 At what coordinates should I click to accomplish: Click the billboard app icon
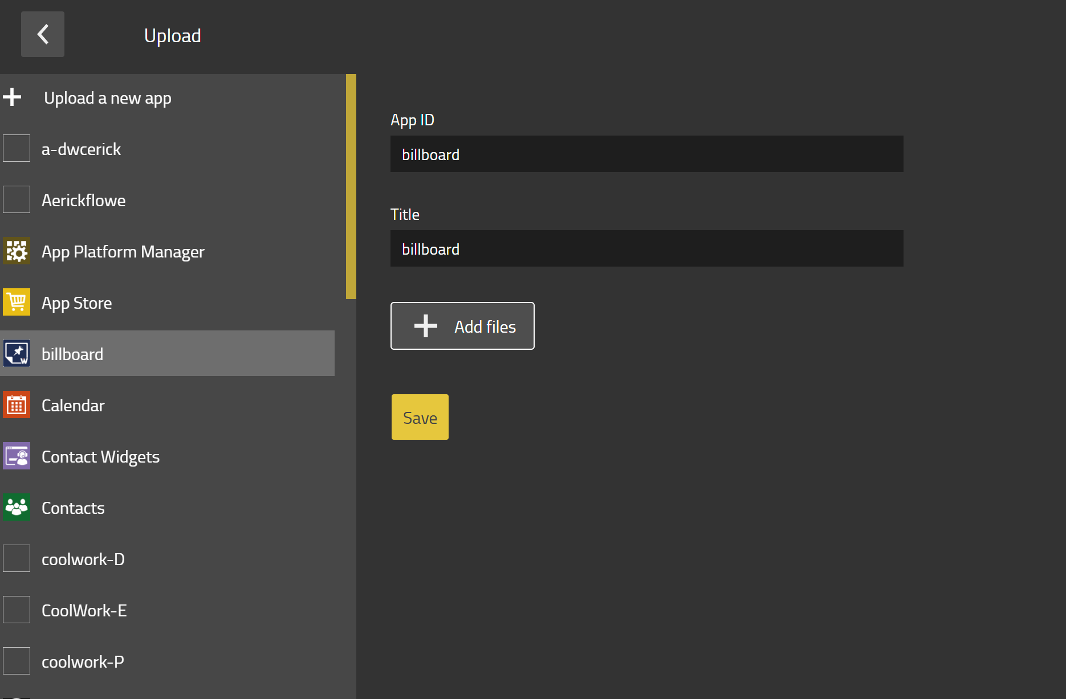[x=17, y=353]
